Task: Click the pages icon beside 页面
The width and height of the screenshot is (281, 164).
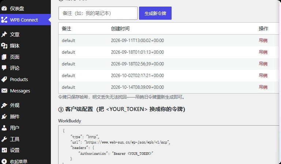Action: (x=4, y=57)
